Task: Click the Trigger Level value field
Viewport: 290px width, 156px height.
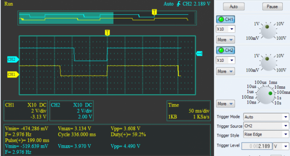Action: tap(257, 146)
